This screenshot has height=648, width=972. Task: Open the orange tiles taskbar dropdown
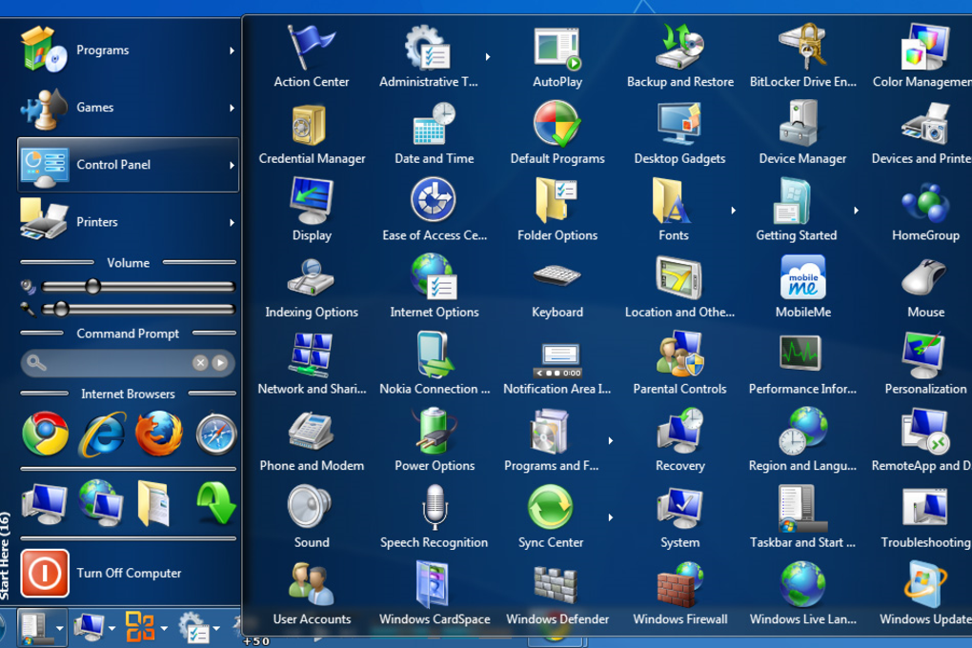164,628
